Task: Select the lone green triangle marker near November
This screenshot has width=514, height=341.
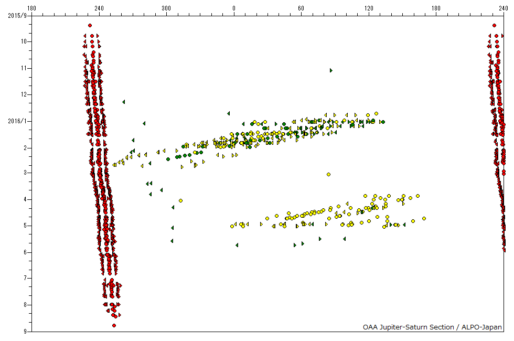Action: pos(331,70)
